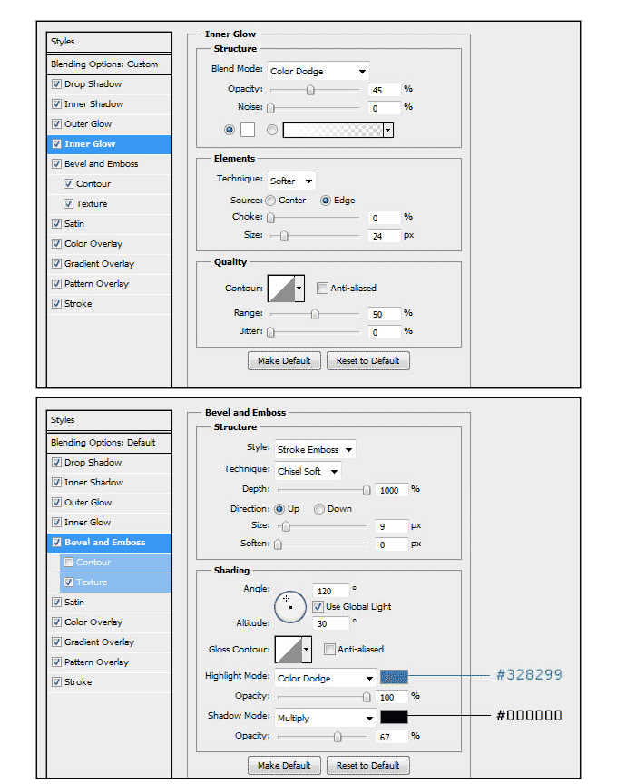Click Make Default in the Inner Glow dialog
The image size is (617, 784).
click(284, 361)
